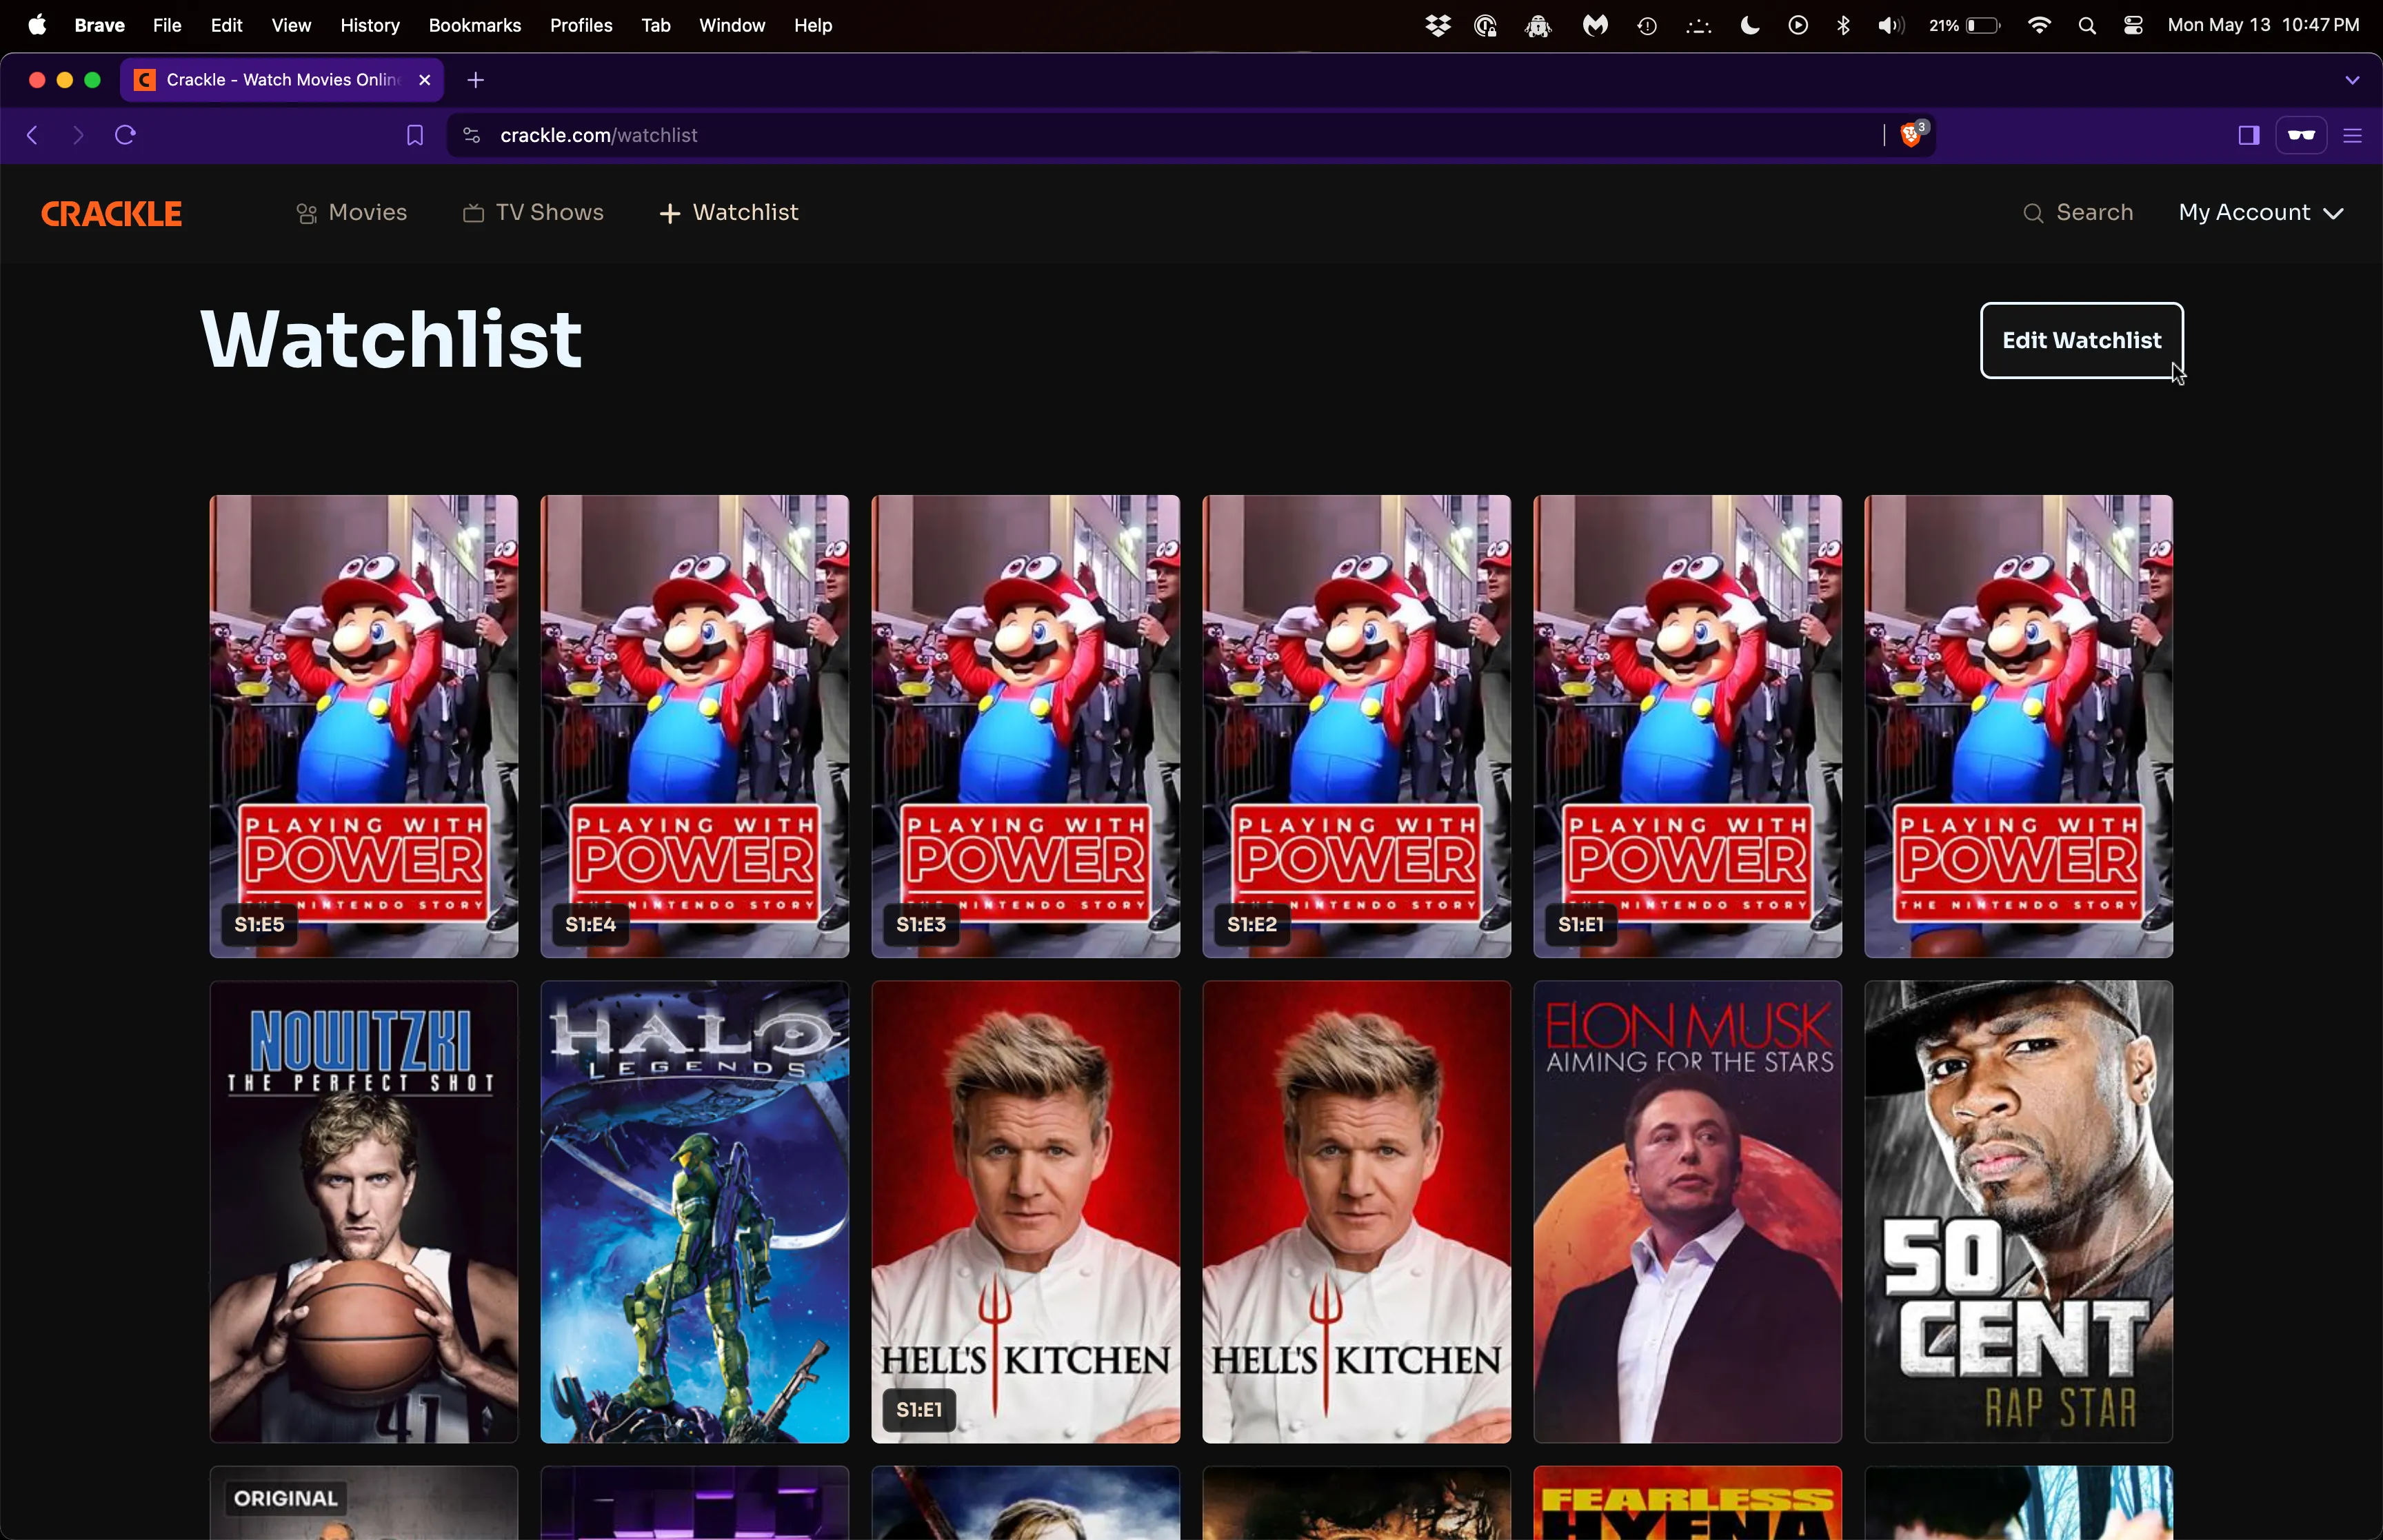This screenshot has height=1540, width=2383.
Task: Open the File menu
Action: pyautogui.click(x=167, y=25)
